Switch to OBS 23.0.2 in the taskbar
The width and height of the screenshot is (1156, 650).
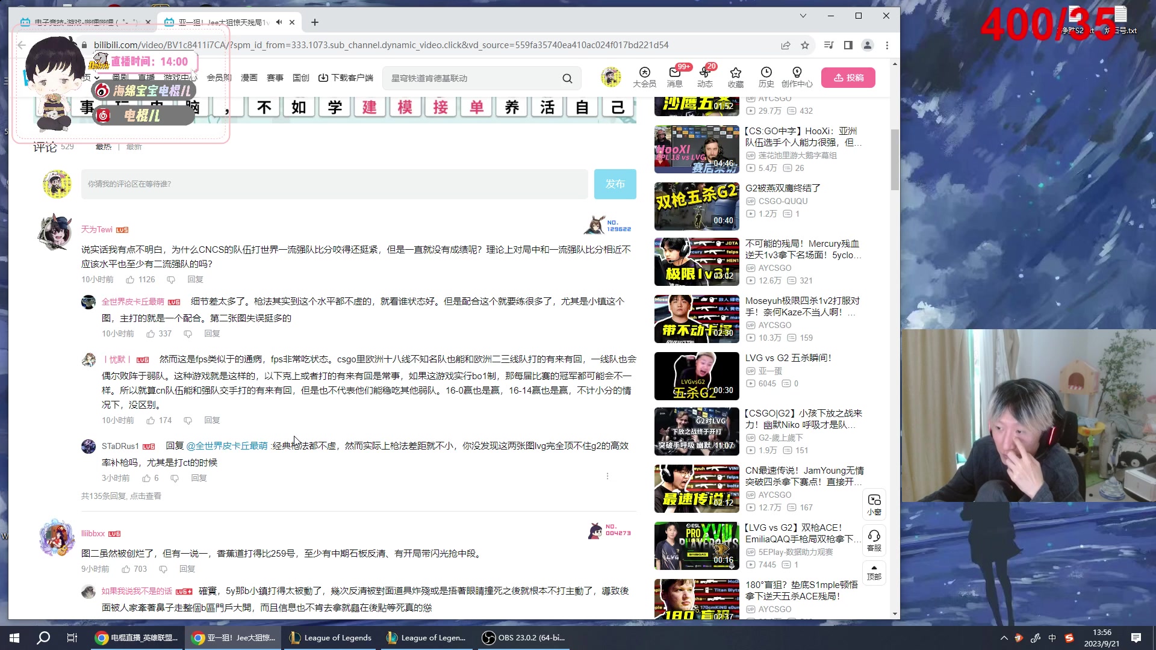[x=525, y=638]
